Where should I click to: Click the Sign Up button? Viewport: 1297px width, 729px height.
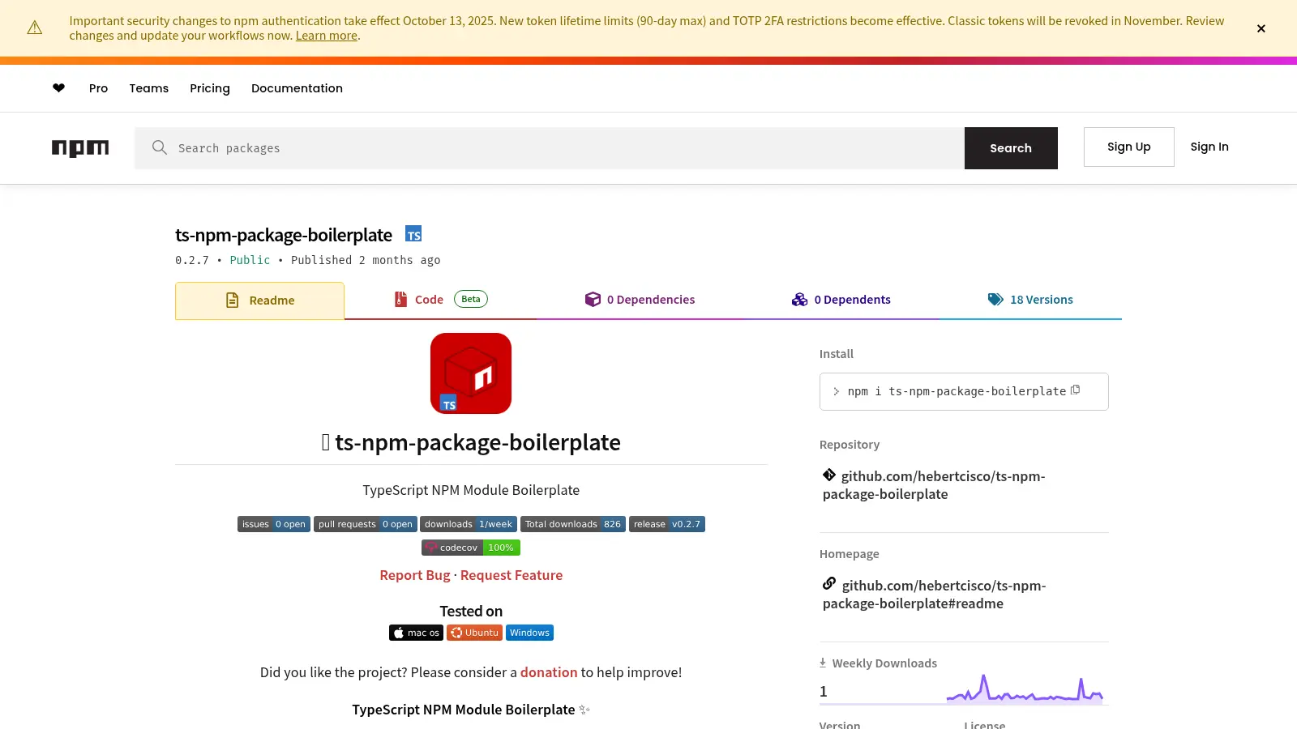pos(1129,147)
